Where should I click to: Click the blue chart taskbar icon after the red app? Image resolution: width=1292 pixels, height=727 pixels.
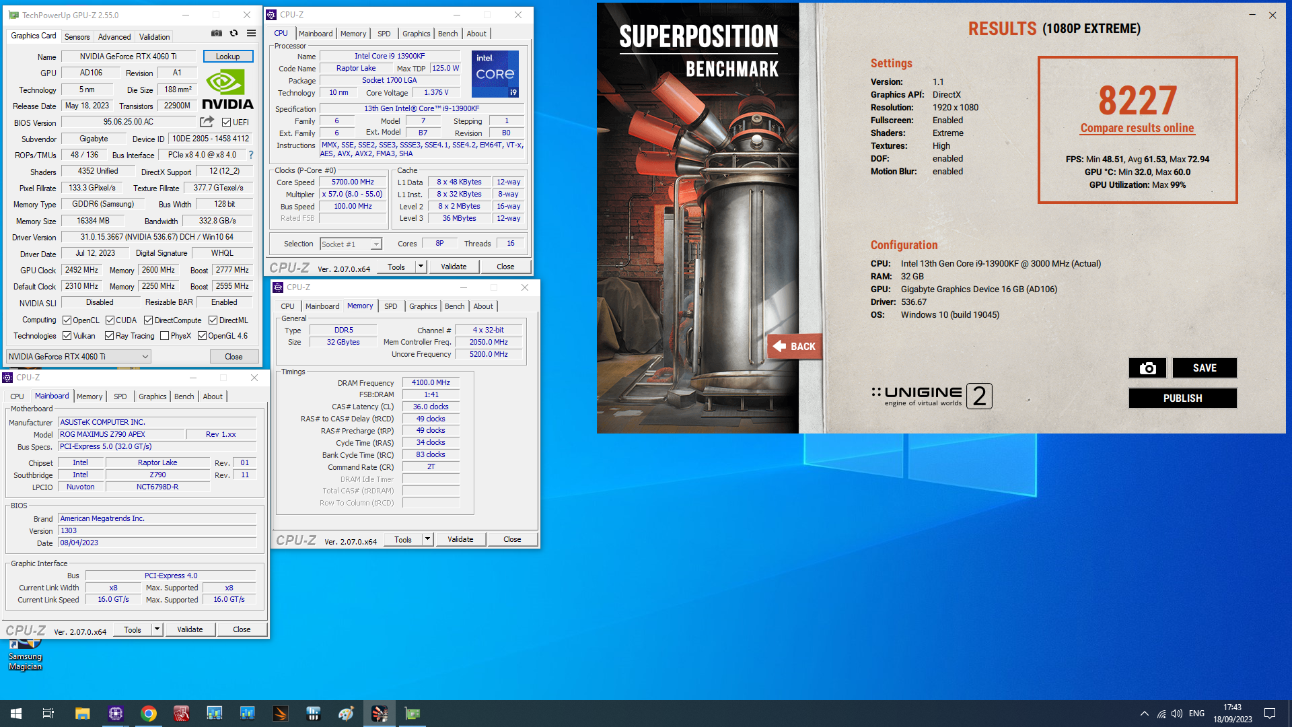coord(215,714)
